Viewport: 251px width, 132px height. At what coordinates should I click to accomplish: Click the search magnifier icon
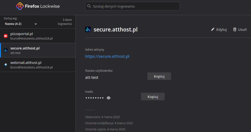pyautogui.click(x=89, y=6)
